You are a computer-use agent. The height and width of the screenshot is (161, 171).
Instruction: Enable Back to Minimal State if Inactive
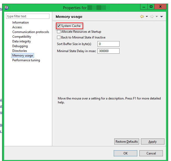pos(59,37)
